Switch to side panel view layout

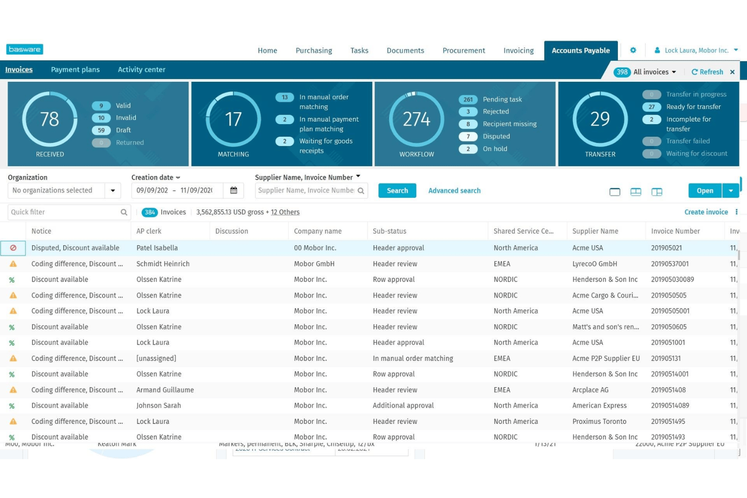pos(657,192)
